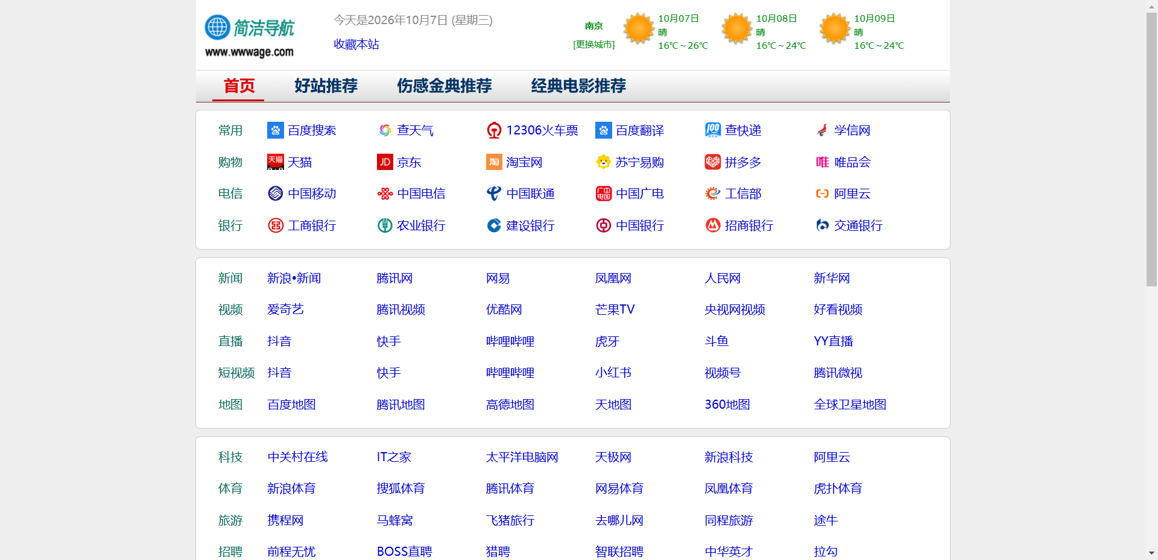Click the Pinduoduo icon

pyautogui.click(x=713, y=162)
